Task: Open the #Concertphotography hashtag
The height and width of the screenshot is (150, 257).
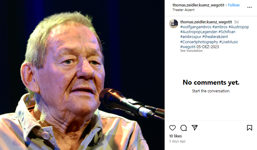Action: (x=199, y=42)
